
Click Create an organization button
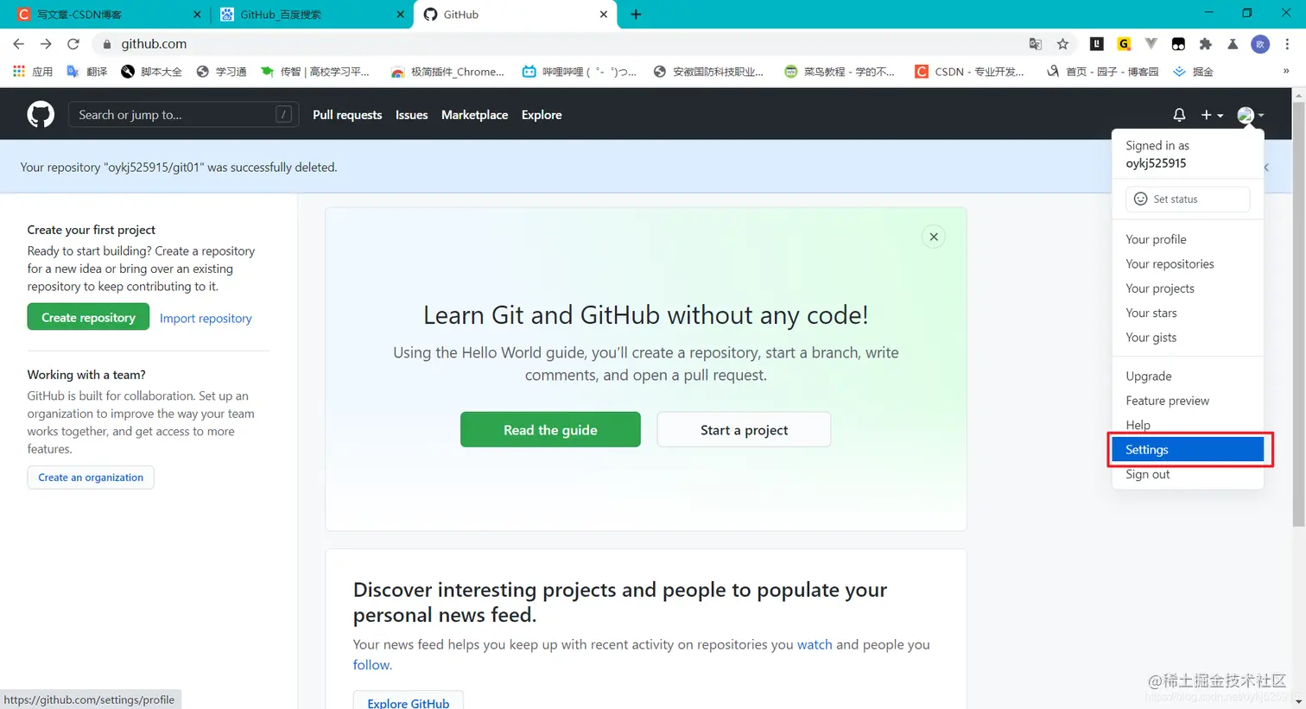coord(91,478)
